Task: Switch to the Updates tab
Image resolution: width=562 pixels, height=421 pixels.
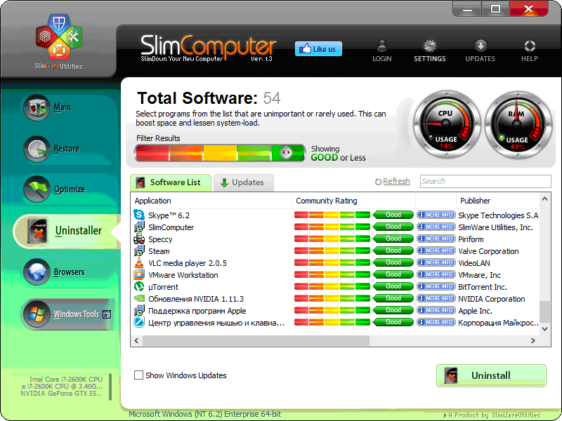Action: [x=243, y=182]
